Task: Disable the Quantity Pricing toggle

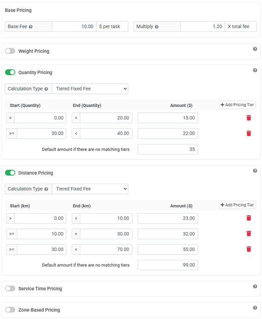Action: tap(10, 72)
